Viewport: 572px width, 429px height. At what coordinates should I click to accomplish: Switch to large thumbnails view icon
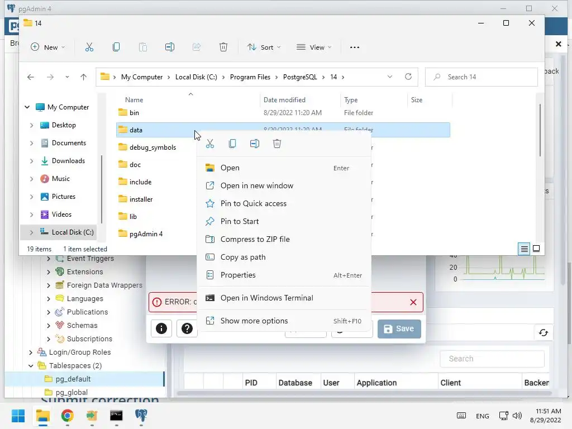[536, 249]
